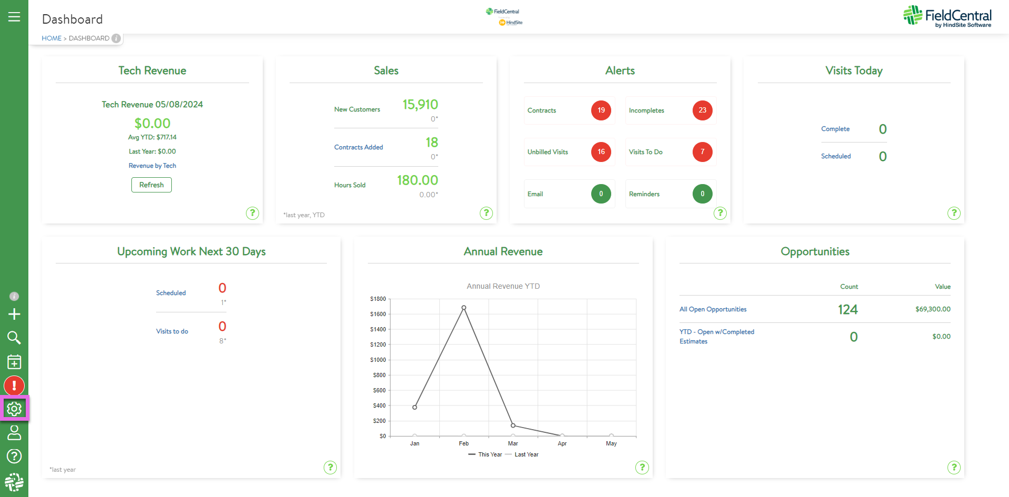View the Unbilled Visits alert tile
The width and height of the screenshot is (1009, 497).
(569, 152)
